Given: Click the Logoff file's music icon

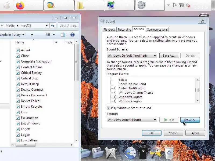Looking at the screenshot, I should (18, 129).
